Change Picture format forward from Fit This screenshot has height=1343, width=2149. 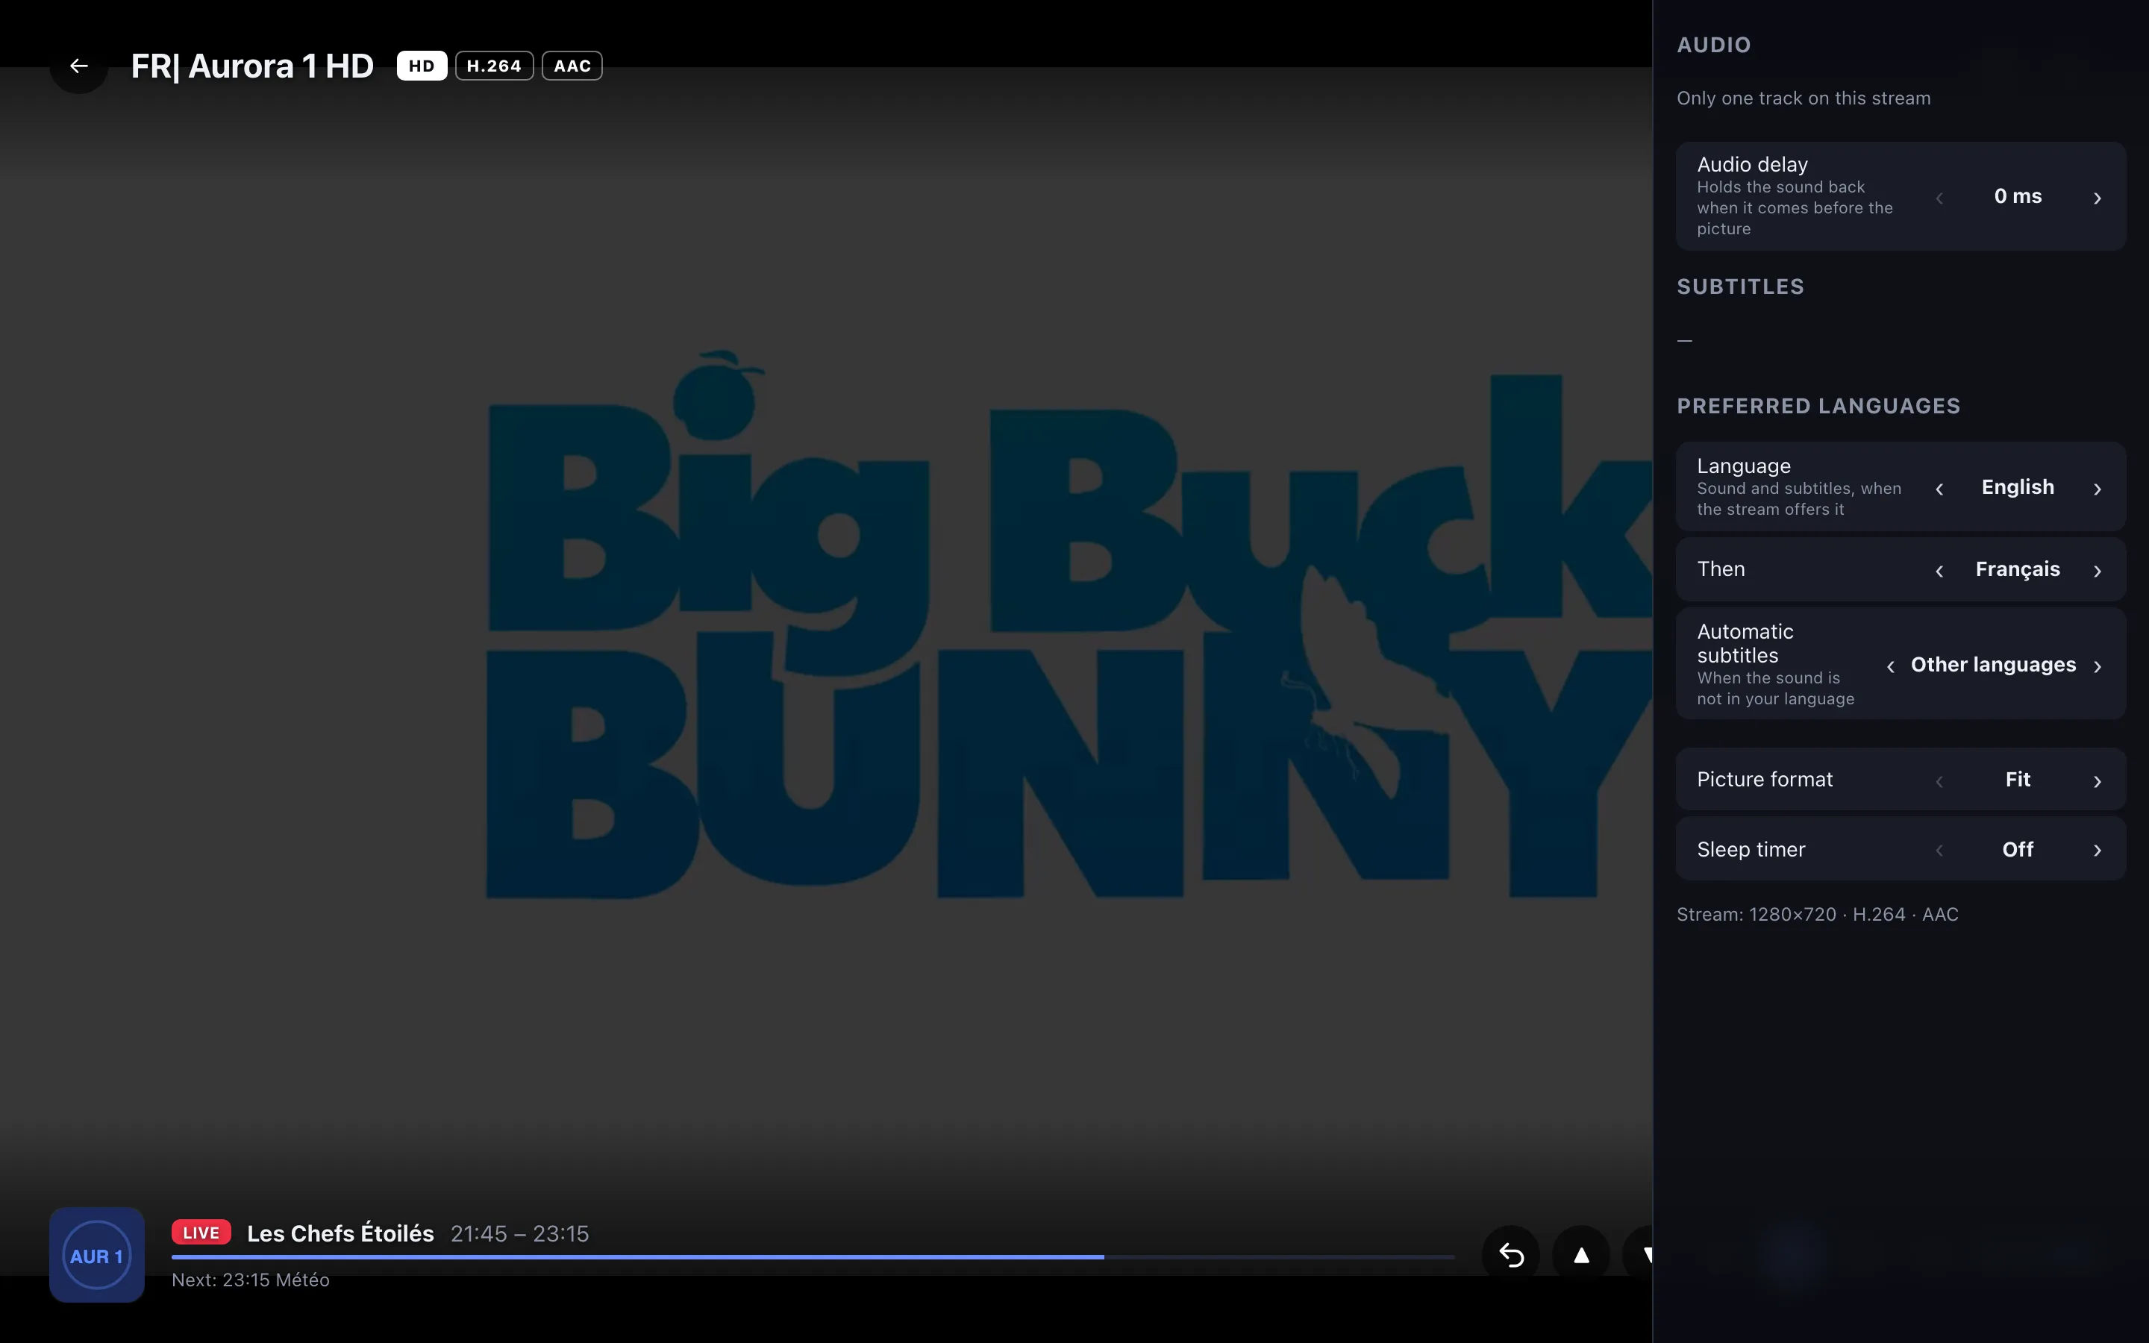coord(2098,780)
